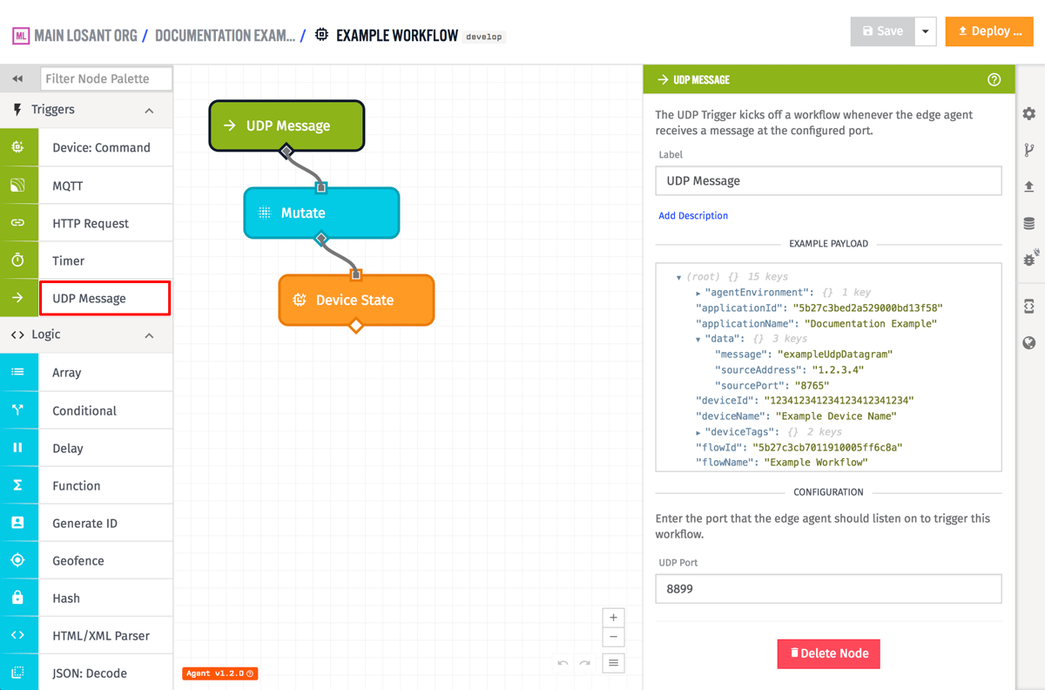Click the Function sigma icon
The height and width of the screenshot is (690, 1045).
(17, 485)
